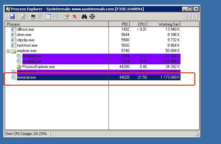Viewport: 221px width, 144px height.
Task: Click CPU value 1.12
Action: click(x=143, y=56)
